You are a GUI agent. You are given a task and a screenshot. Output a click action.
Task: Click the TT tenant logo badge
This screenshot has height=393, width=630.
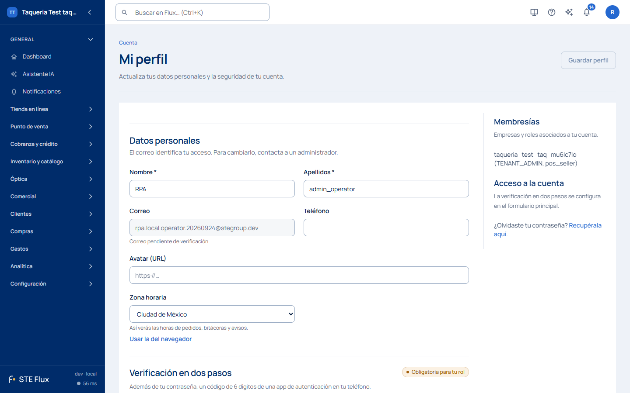click(12, 12)
